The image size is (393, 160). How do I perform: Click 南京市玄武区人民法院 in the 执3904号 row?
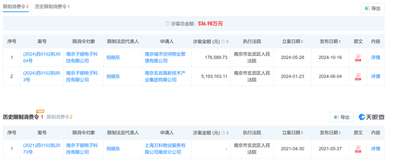252,57
